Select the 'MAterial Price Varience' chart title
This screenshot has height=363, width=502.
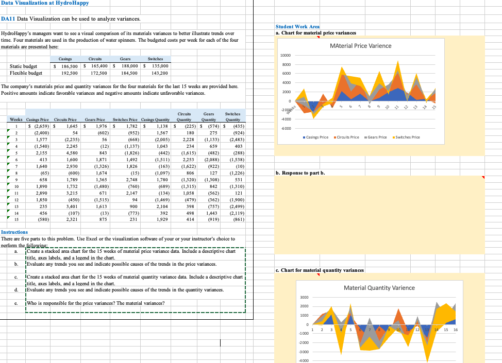pos(361,46)
